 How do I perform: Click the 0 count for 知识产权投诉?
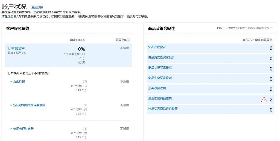[271, 48]
